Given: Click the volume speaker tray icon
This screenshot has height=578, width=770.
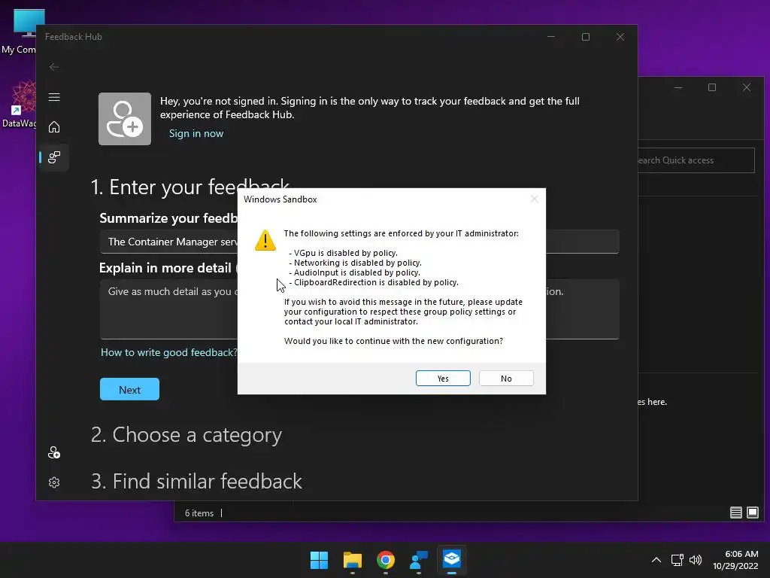Looking at the screenshot, I should pos(696,560).
